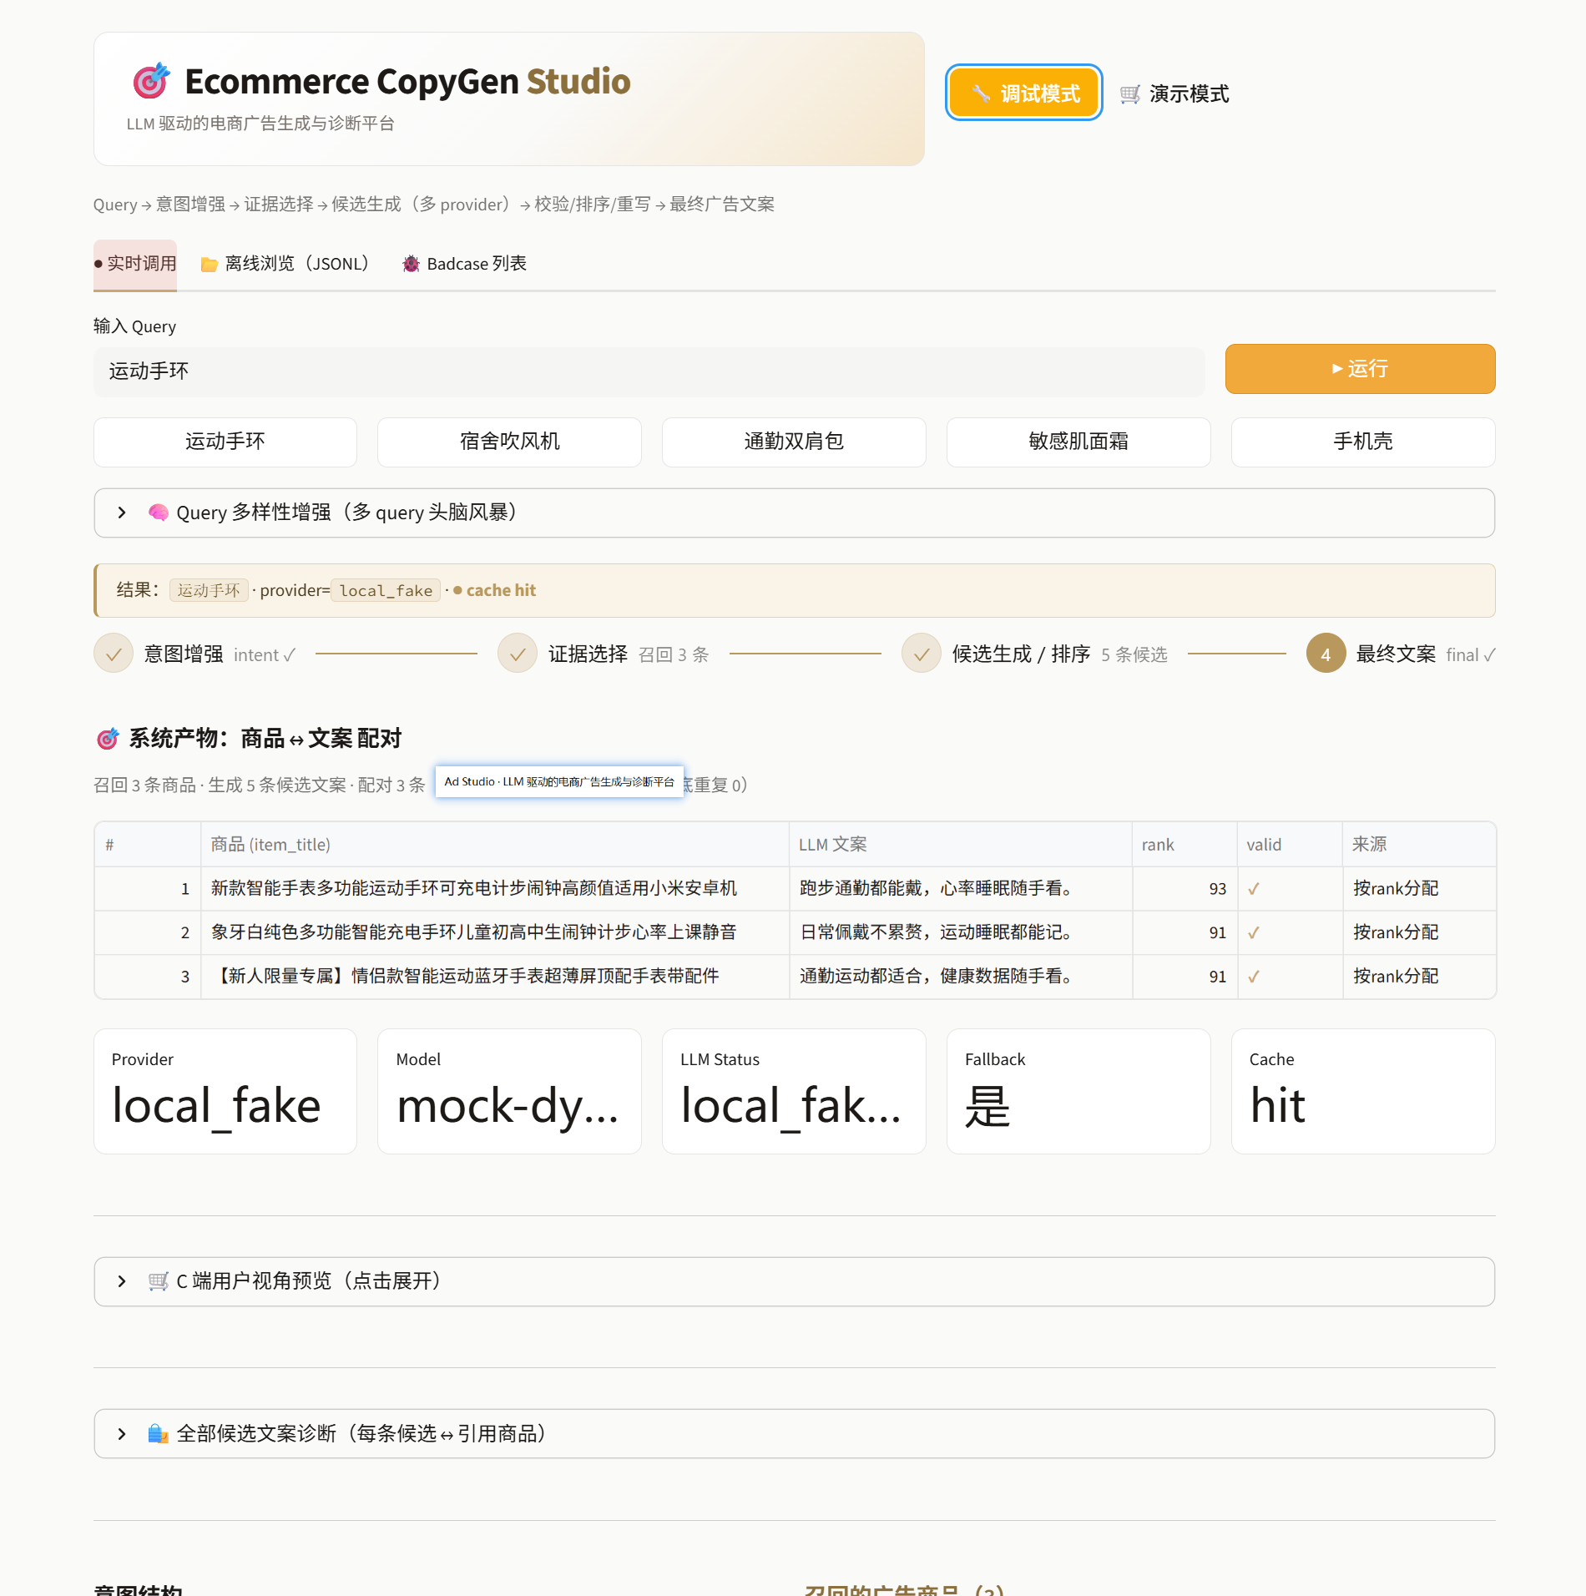This screenshot has width=1586, height=1596.
Task: Click the wrench icon in 调试模式 button
Action: pos(982,93)
